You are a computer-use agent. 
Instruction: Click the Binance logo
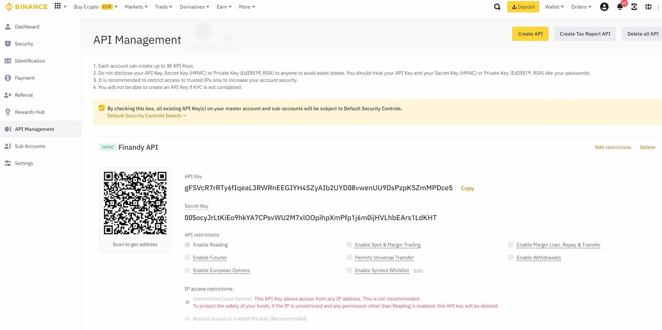coord(26,7)
